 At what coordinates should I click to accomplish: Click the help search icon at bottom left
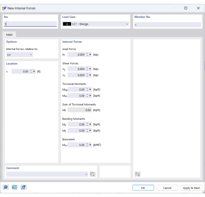pos(6,187)
